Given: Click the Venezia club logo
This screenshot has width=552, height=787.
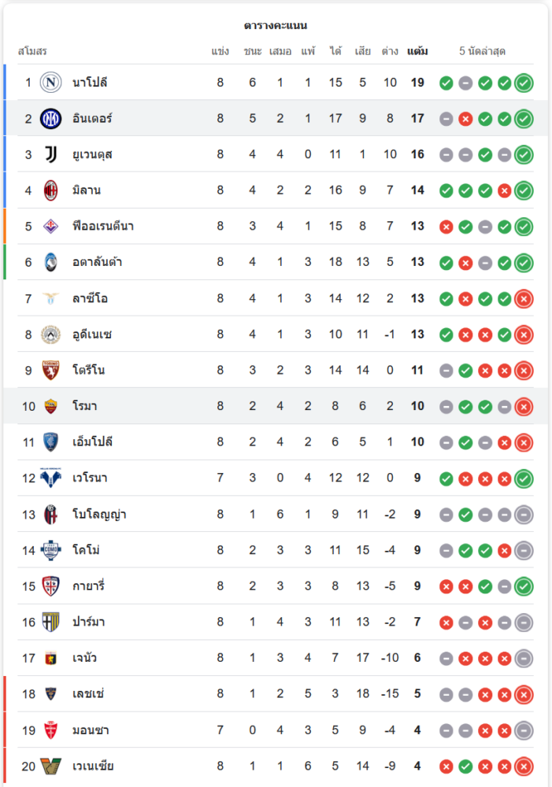Looking at the screenshot, I should (x=50, y=766).
